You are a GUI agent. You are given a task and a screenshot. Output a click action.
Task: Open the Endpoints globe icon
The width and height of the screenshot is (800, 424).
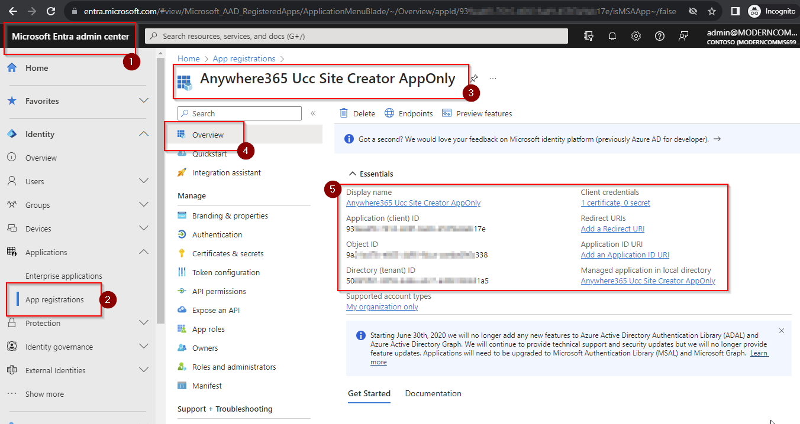(x=389, y=113)
